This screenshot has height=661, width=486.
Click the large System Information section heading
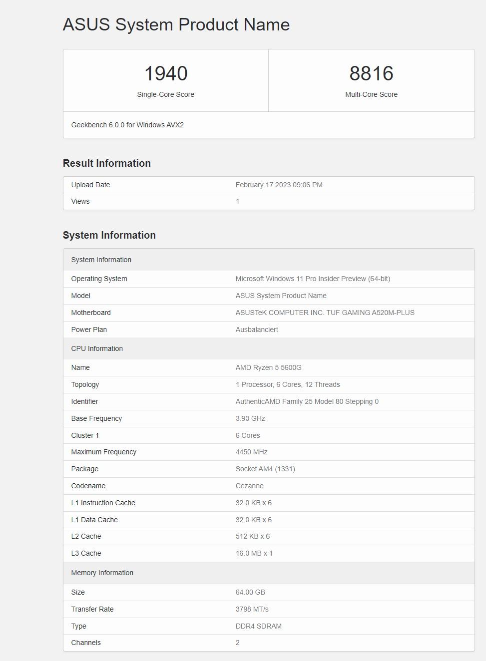point(109,235)
